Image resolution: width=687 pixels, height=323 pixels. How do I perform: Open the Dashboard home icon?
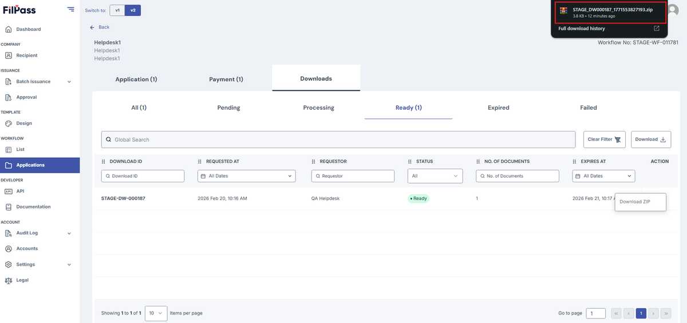click(9, 29)
